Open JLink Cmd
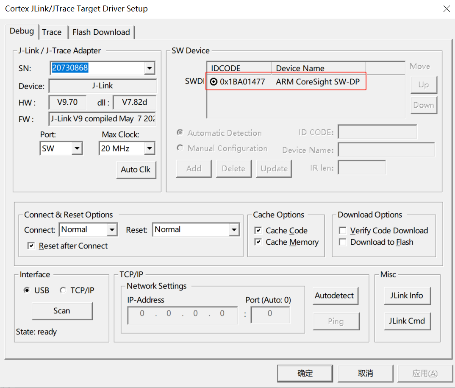The width and height of the screenshot is (455, 388). (x=407, y=321)
